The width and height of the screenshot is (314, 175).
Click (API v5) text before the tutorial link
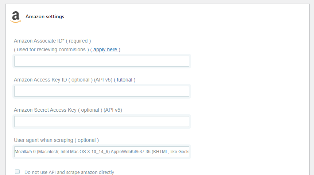103,80
